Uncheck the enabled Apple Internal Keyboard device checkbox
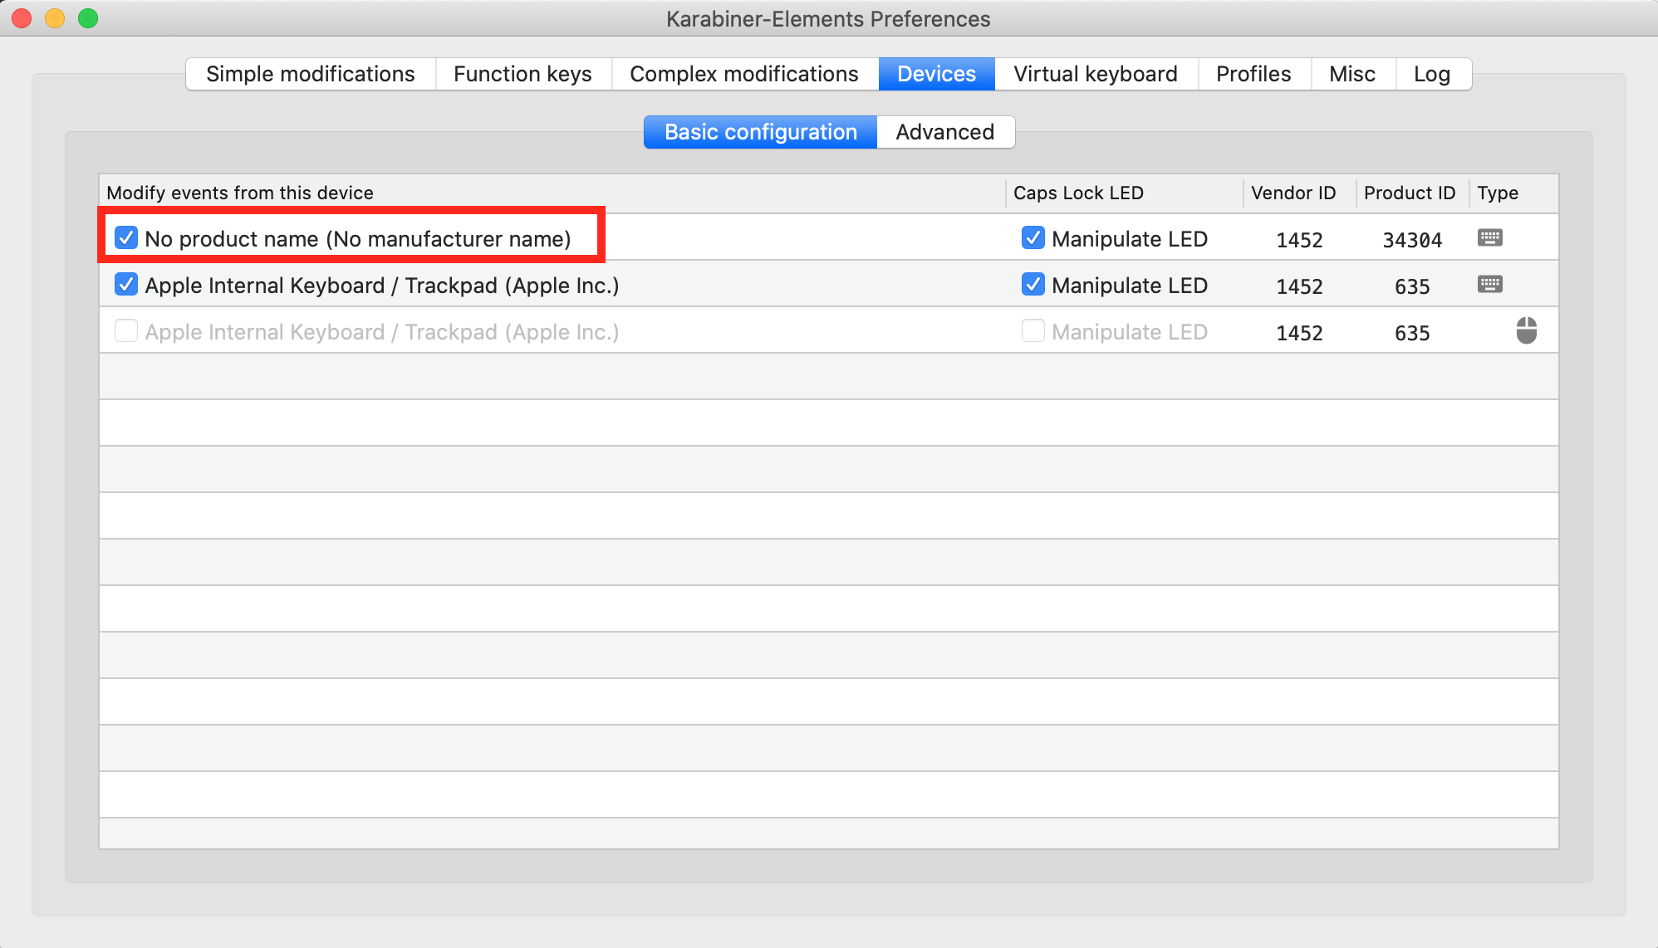 [126, 285]
